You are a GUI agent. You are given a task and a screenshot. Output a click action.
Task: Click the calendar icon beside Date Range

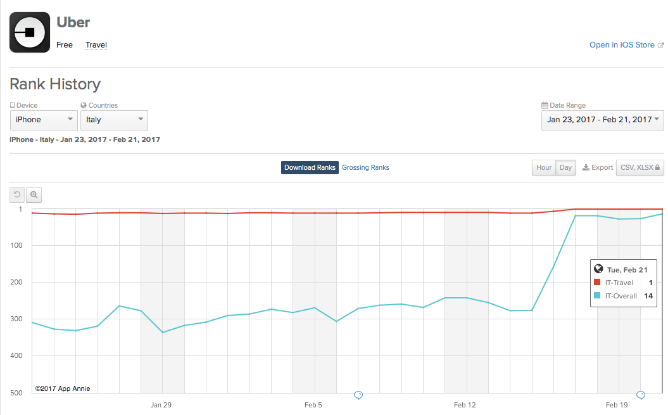pyautogui.click(x=545, y=105)
